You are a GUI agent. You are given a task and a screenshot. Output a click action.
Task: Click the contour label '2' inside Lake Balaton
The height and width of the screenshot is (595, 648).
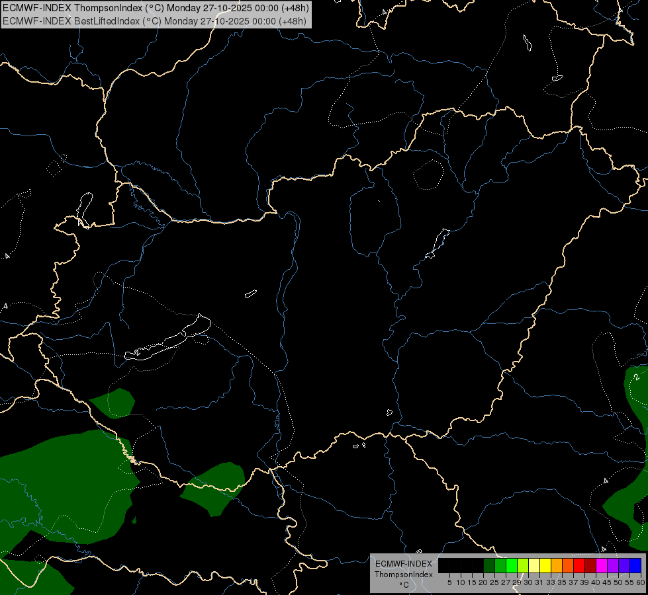pos(138,352)
